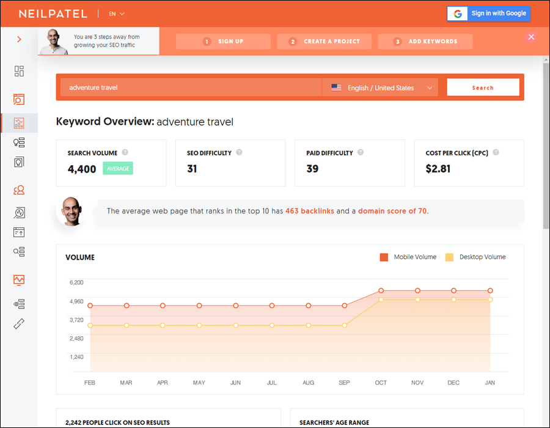The height and width of the screenshot is (428, 550).
Task: Click the desktop volume data point for NOV
Action: pyautogui.click(x=417, y=300)
